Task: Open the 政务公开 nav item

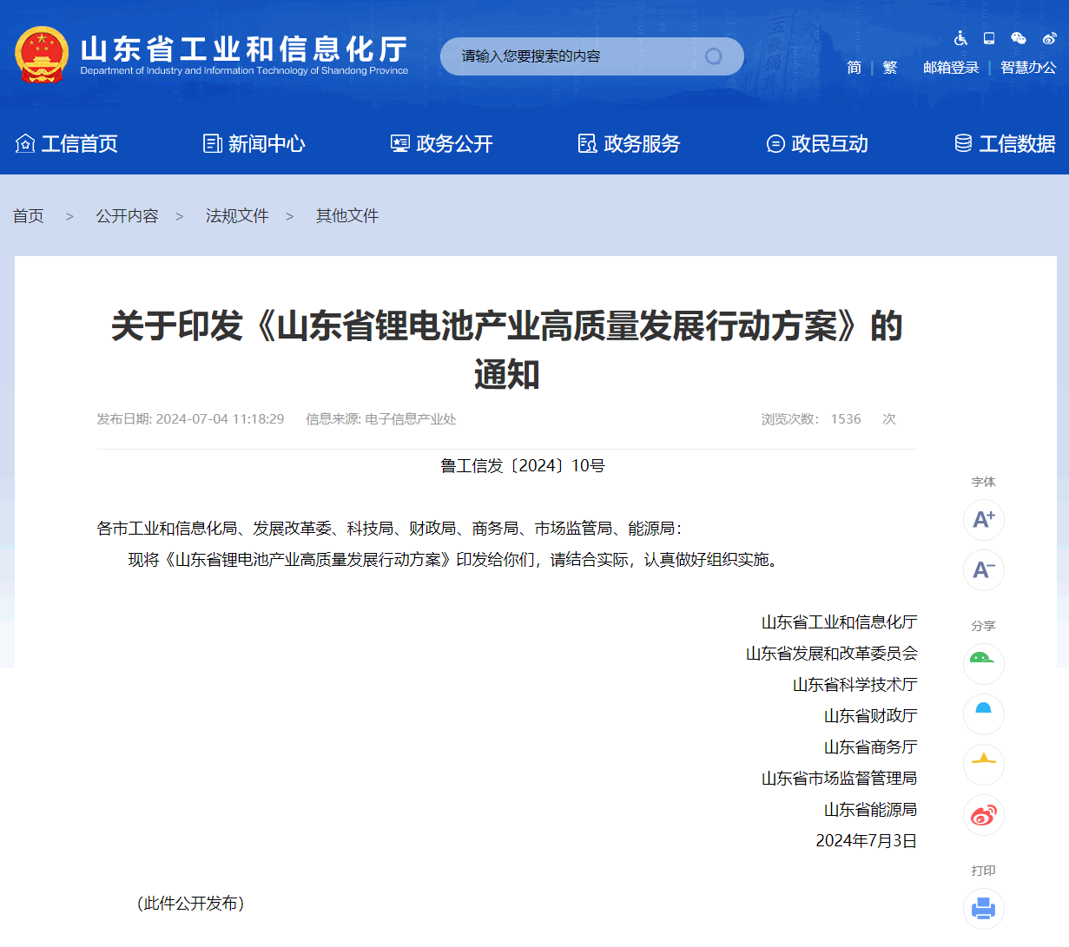Action: coord(442,143)
